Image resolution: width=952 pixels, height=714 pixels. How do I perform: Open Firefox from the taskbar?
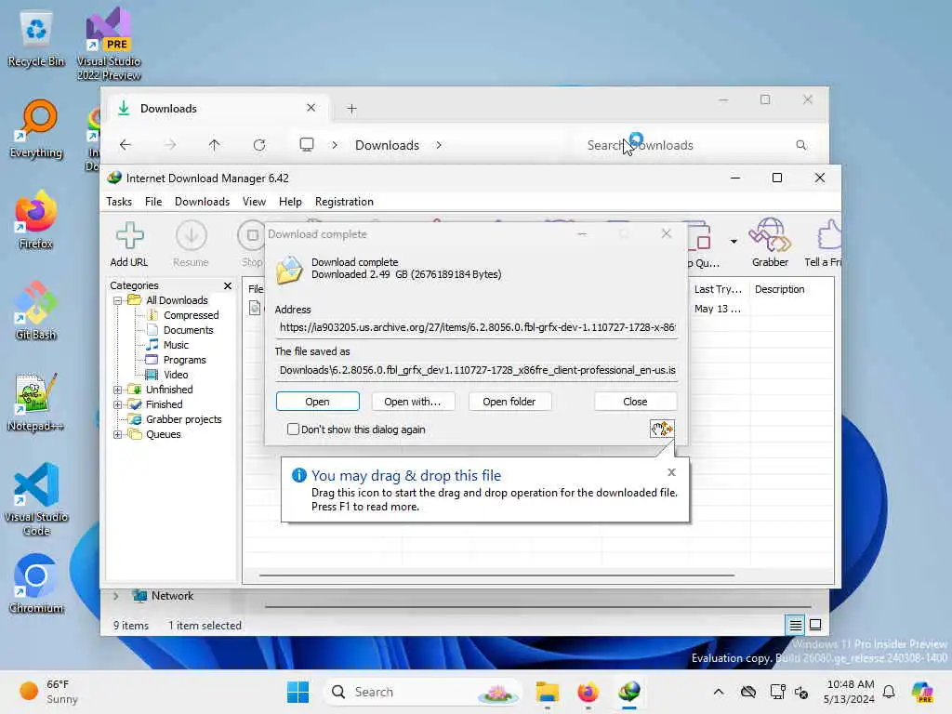(x=588, y=692)
